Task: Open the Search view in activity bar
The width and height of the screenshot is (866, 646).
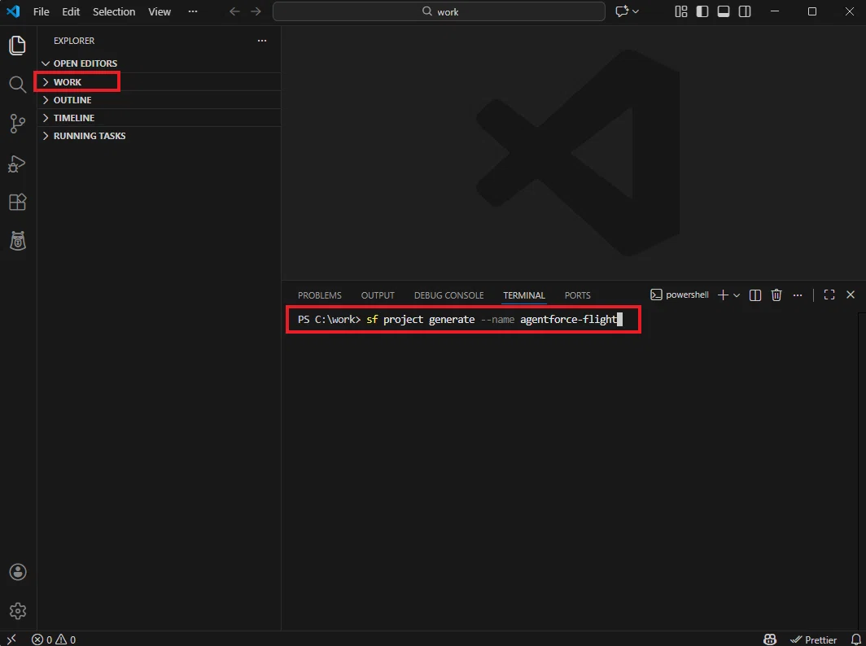Action: pos(18,84)
